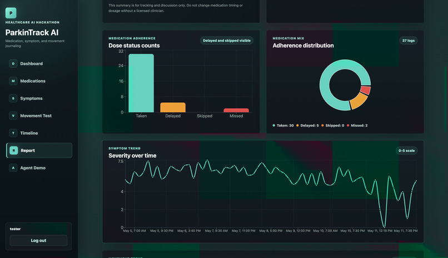Click the 'tester' username label
448x258 pixels.
pos(15,229)
